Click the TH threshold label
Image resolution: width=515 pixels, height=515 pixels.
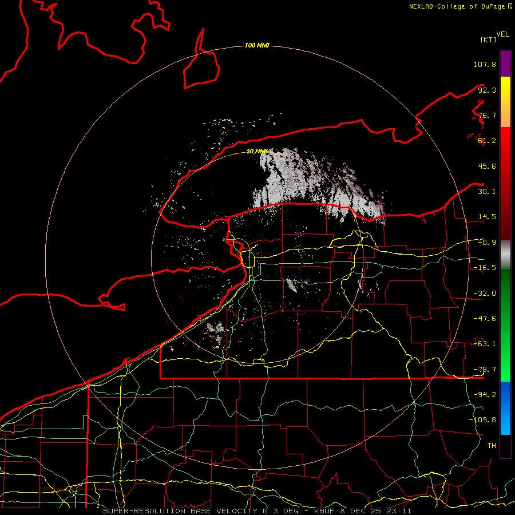click(x=492, y=446)
